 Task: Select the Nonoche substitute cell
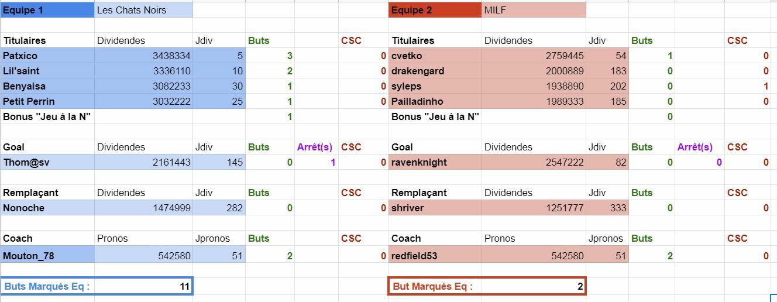point(47,208)
